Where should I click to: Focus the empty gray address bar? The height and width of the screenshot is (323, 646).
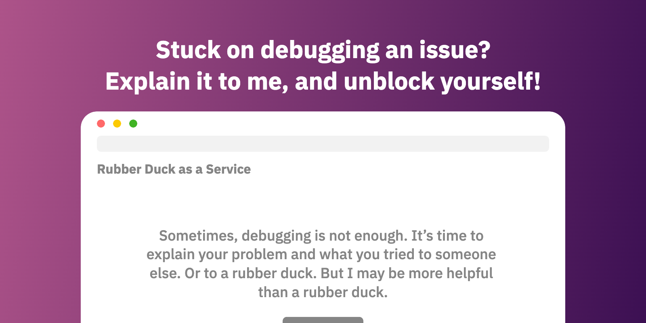[x=323, y=144]
